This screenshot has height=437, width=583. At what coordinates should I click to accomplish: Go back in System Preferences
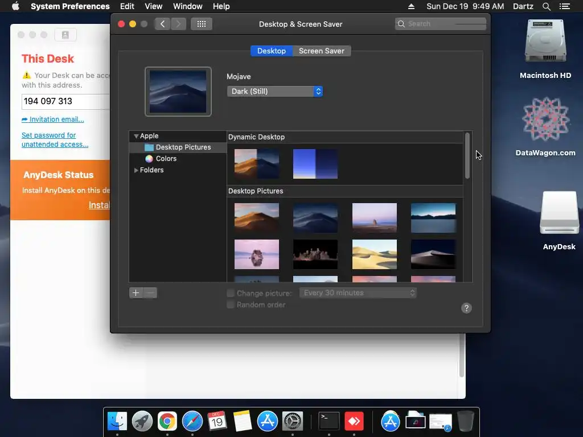click(x=162, y=24)
